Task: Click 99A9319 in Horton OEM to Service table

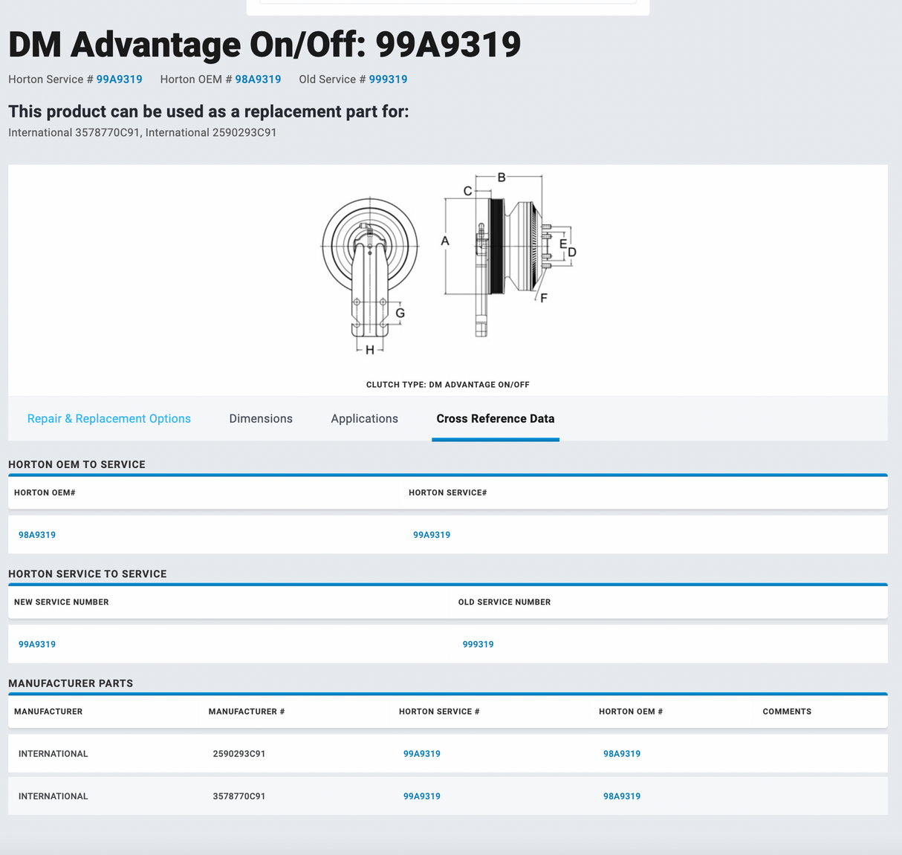Action: (x=432, y=535)
